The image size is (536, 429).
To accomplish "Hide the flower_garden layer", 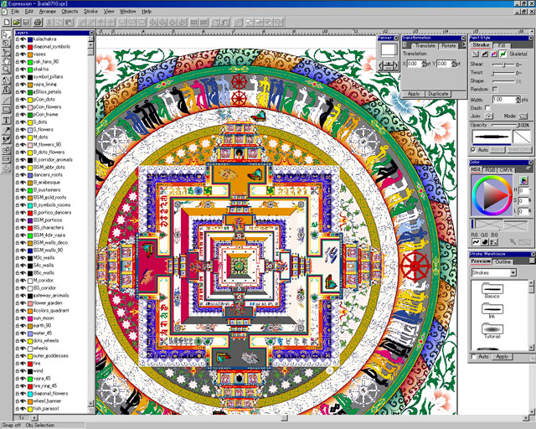I will coord(23,303).
